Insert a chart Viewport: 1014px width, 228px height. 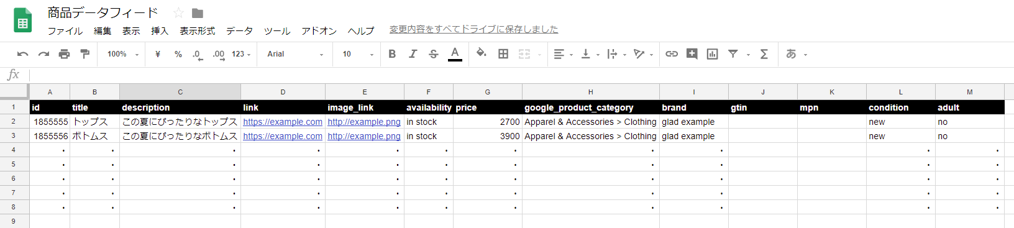coord(713,54)
